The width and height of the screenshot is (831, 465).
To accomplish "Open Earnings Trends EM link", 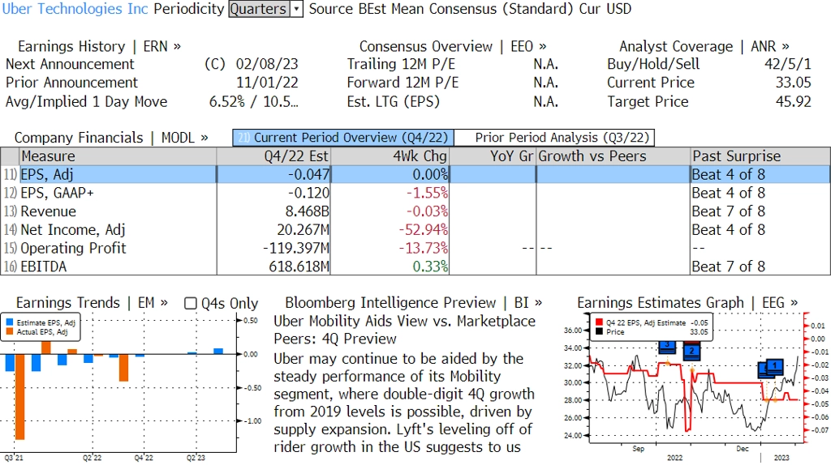I will [92, 303].
